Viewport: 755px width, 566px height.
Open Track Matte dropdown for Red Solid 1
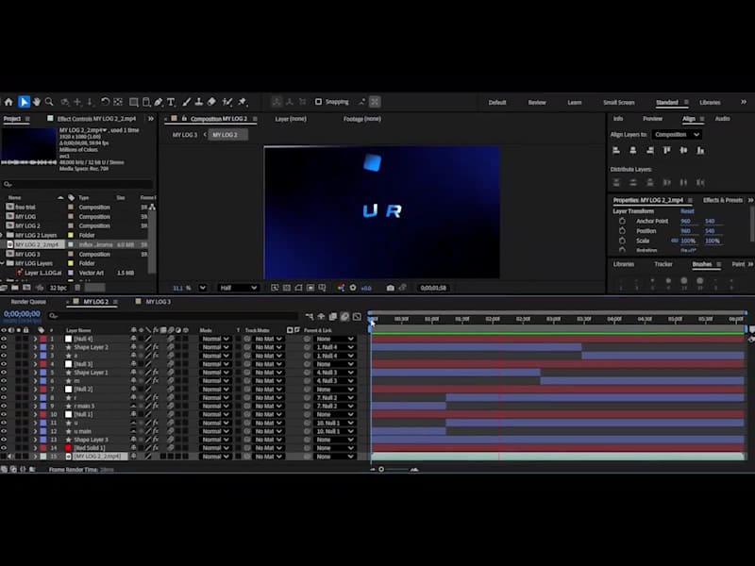point(268,447)
